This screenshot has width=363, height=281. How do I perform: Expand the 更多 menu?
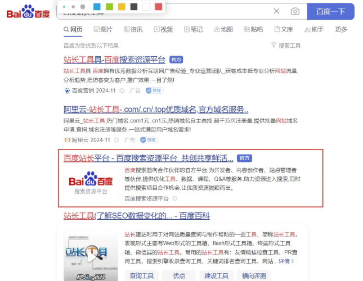coord(341,29)
